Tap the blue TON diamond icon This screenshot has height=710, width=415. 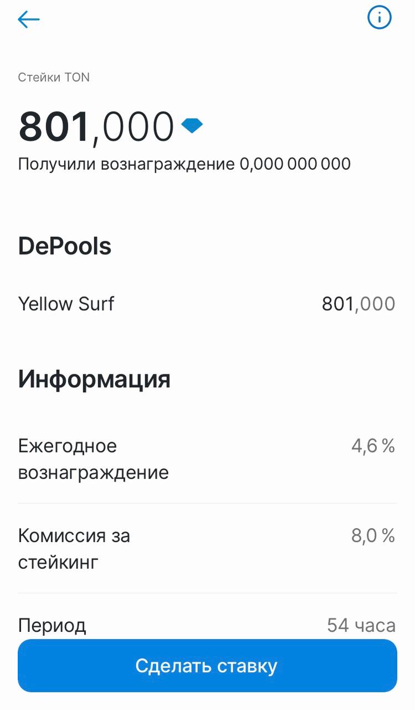tap(192, 126)
